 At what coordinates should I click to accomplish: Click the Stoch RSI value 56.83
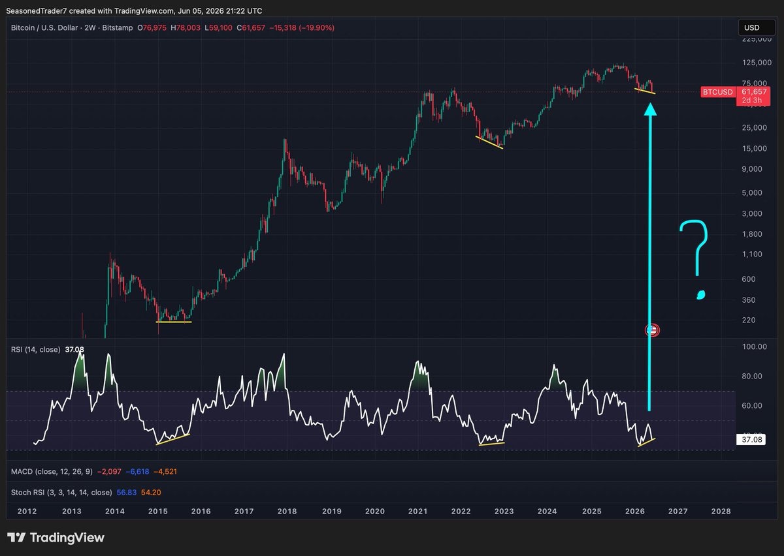[125, 492]
